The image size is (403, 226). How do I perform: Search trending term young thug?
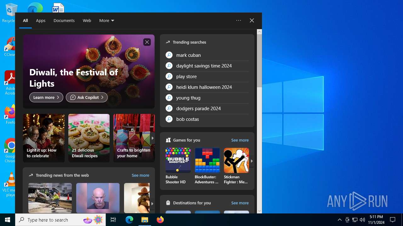[207, 98]
